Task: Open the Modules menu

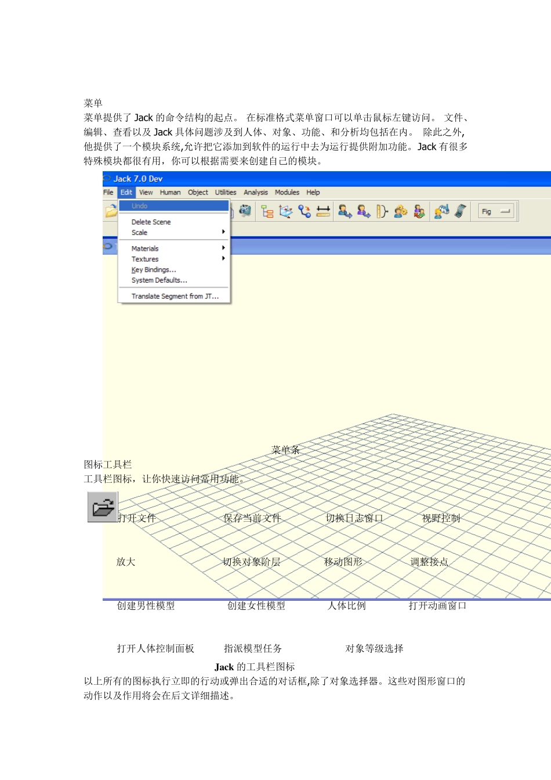Action: click(x=287, y=193)
